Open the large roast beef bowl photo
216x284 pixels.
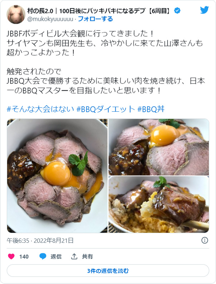57,176
